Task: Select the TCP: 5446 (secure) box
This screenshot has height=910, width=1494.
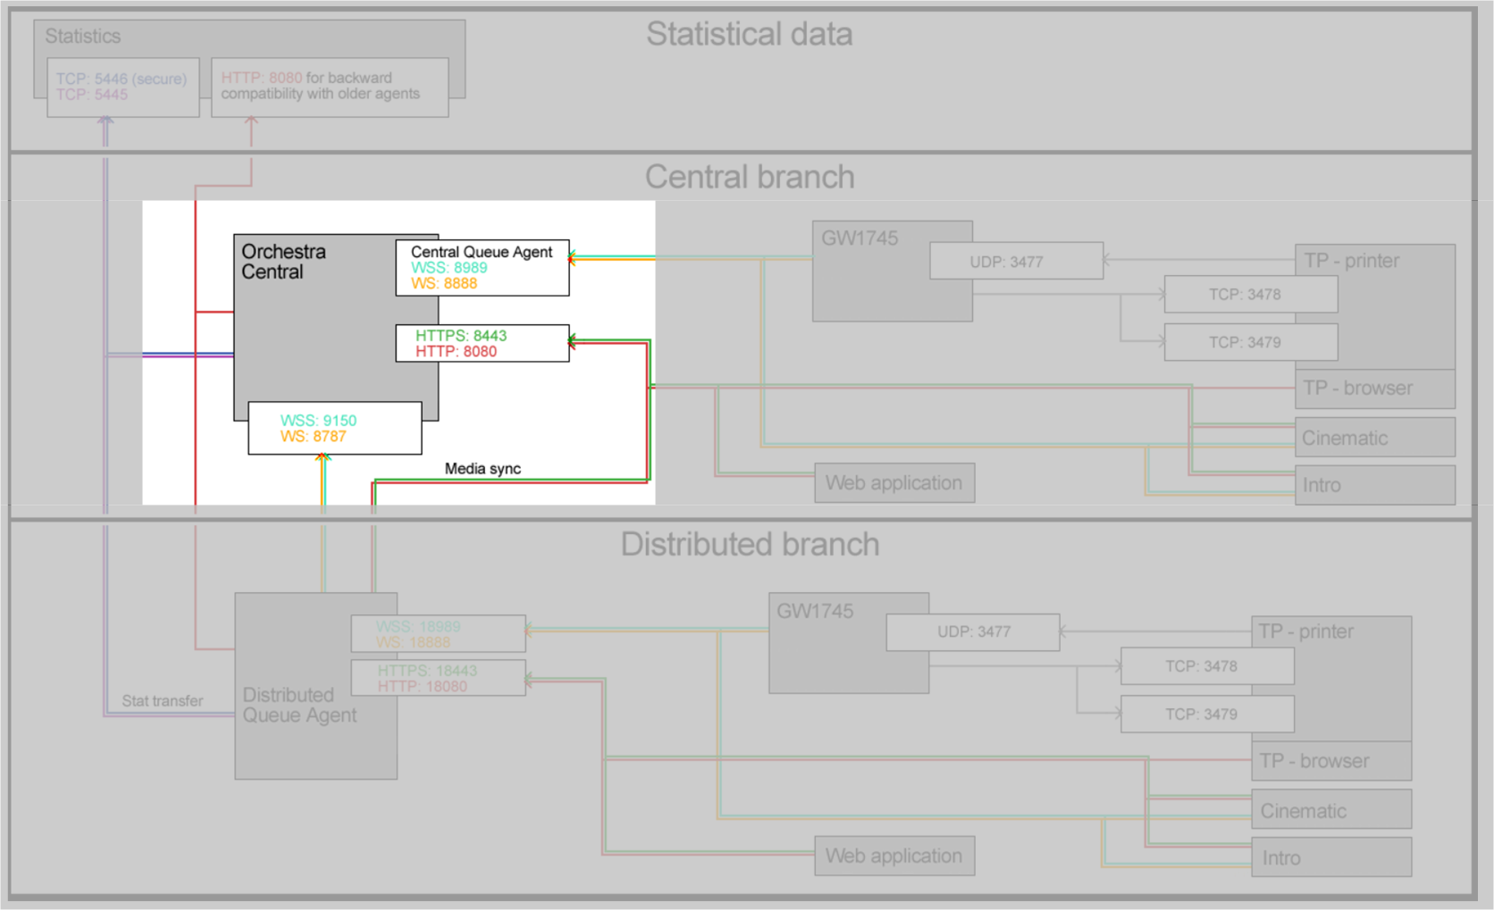Action: tap(122, 87)
